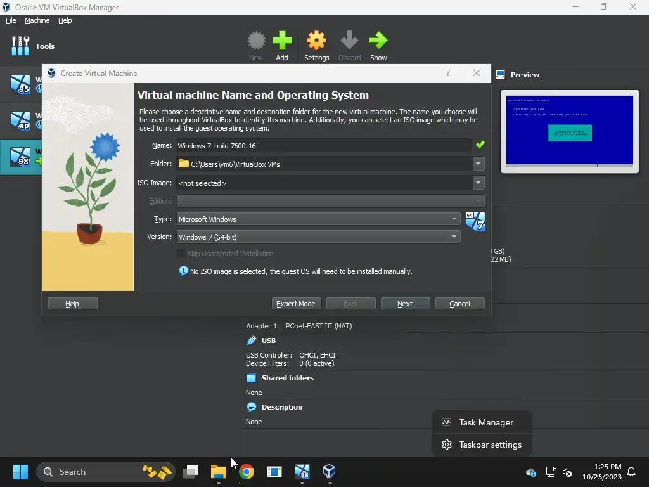The width and height of the screenshot is (649, 487).
Task: Select the Windows 98 VM icon
Action: (x=20, y=157)
